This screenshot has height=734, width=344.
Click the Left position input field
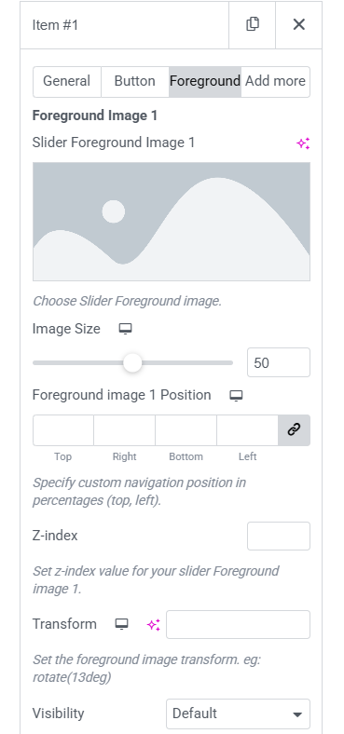click(247, 429)
